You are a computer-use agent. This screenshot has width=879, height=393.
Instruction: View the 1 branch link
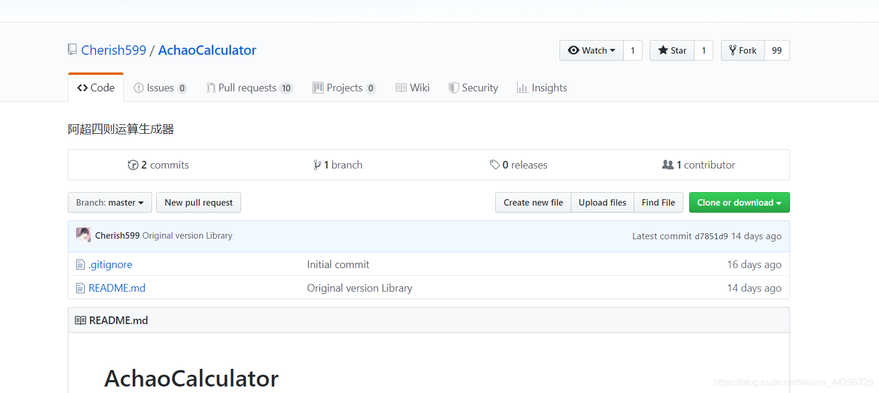(x=338, y=165)
